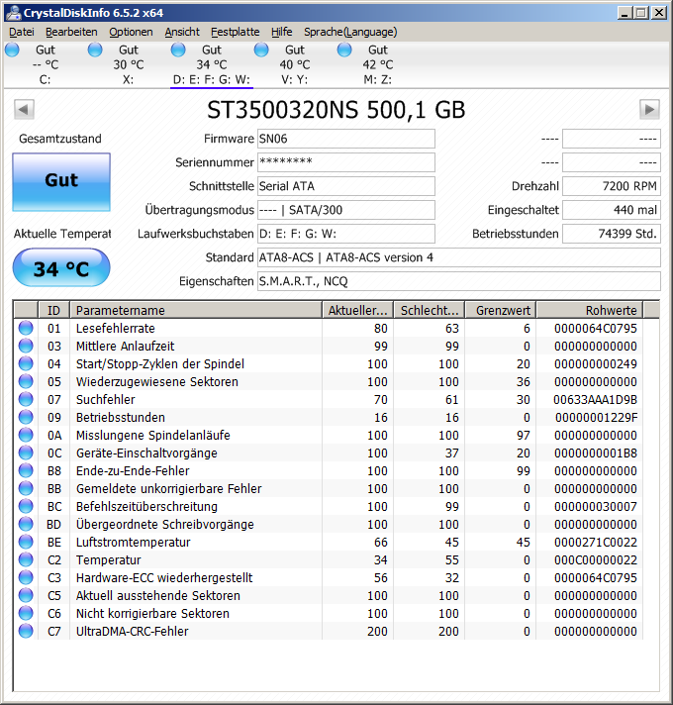Click the Rohwerte column header

pyautogui.click(x=590, y=310)
